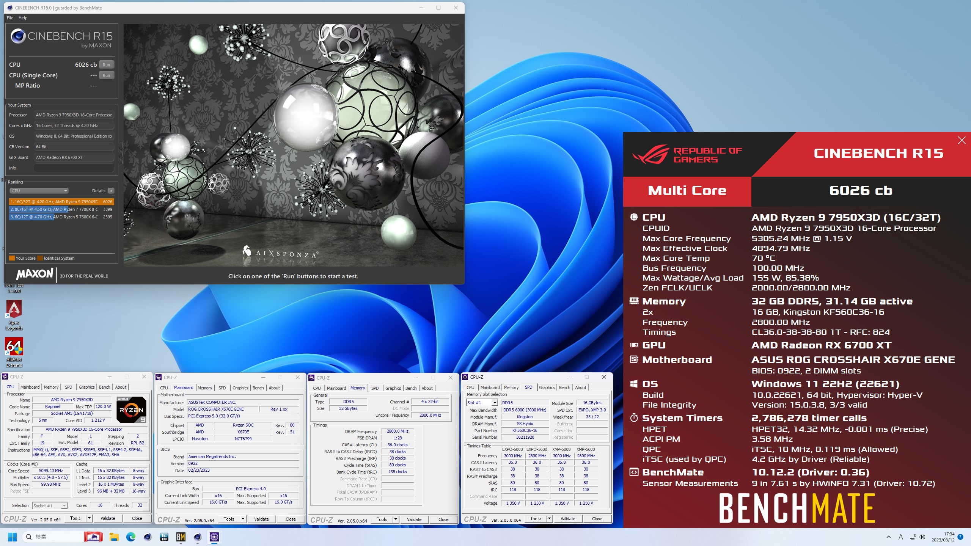Click the BIOS Version 0922 value in CPU-Z
The image size is (971, 546).
pos(243,463)
